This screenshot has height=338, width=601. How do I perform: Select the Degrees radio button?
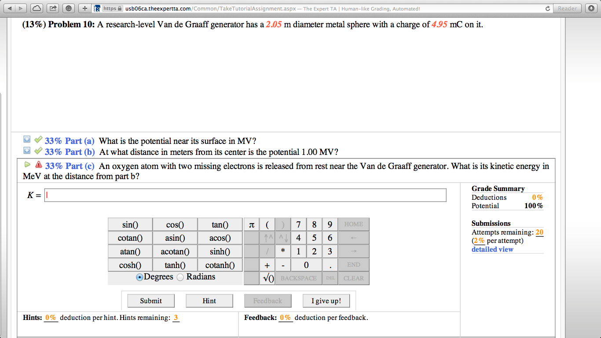[x=139, y=277]
